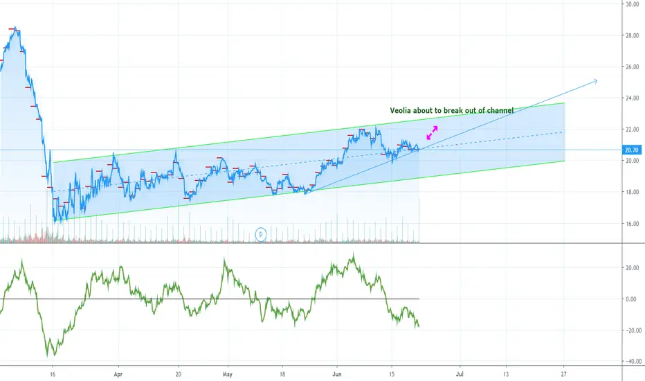Click the '20' date axis label

(178, 374)
